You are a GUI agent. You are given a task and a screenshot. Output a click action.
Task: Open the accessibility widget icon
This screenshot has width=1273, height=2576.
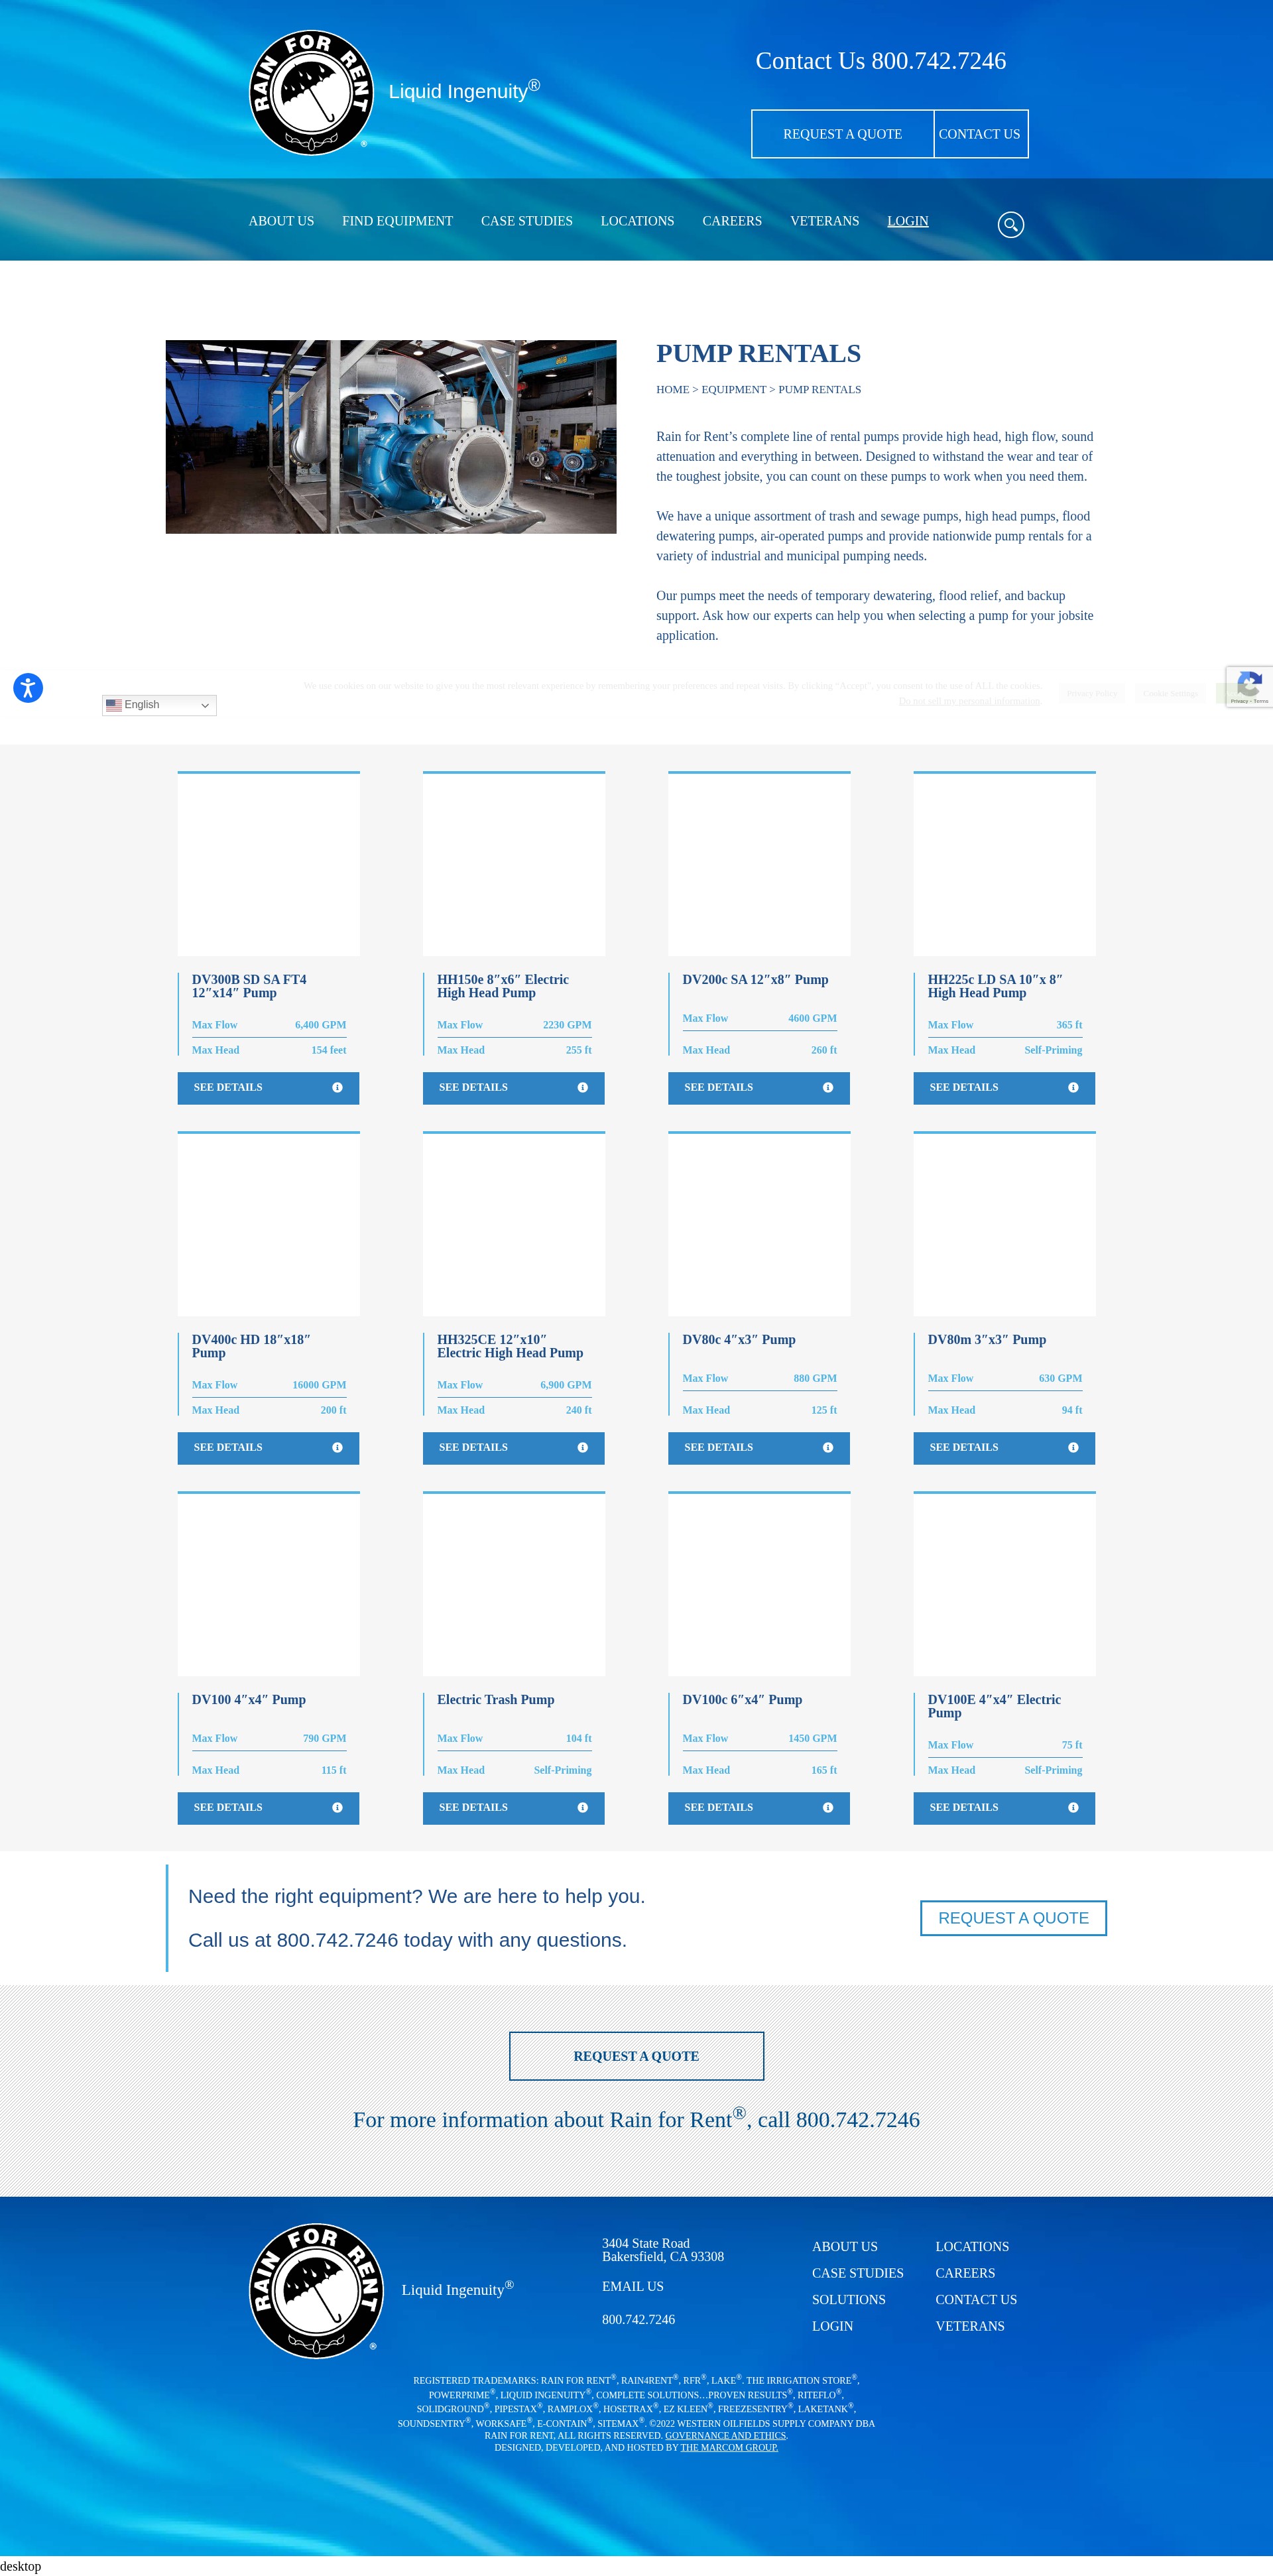[28, 688]
